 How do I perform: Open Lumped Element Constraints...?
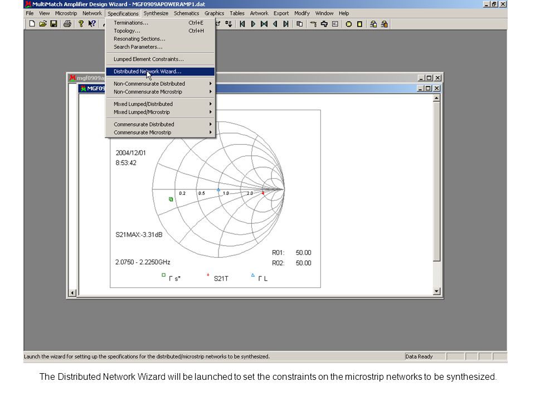click(160, 59)
